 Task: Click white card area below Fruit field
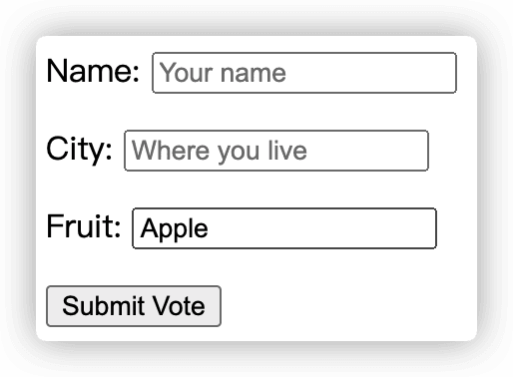pyautogui.click(x=256, y=266)
